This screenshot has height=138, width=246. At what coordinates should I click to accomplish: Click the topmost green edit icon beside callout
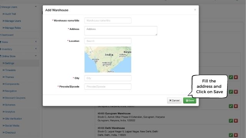click(231, 77)
